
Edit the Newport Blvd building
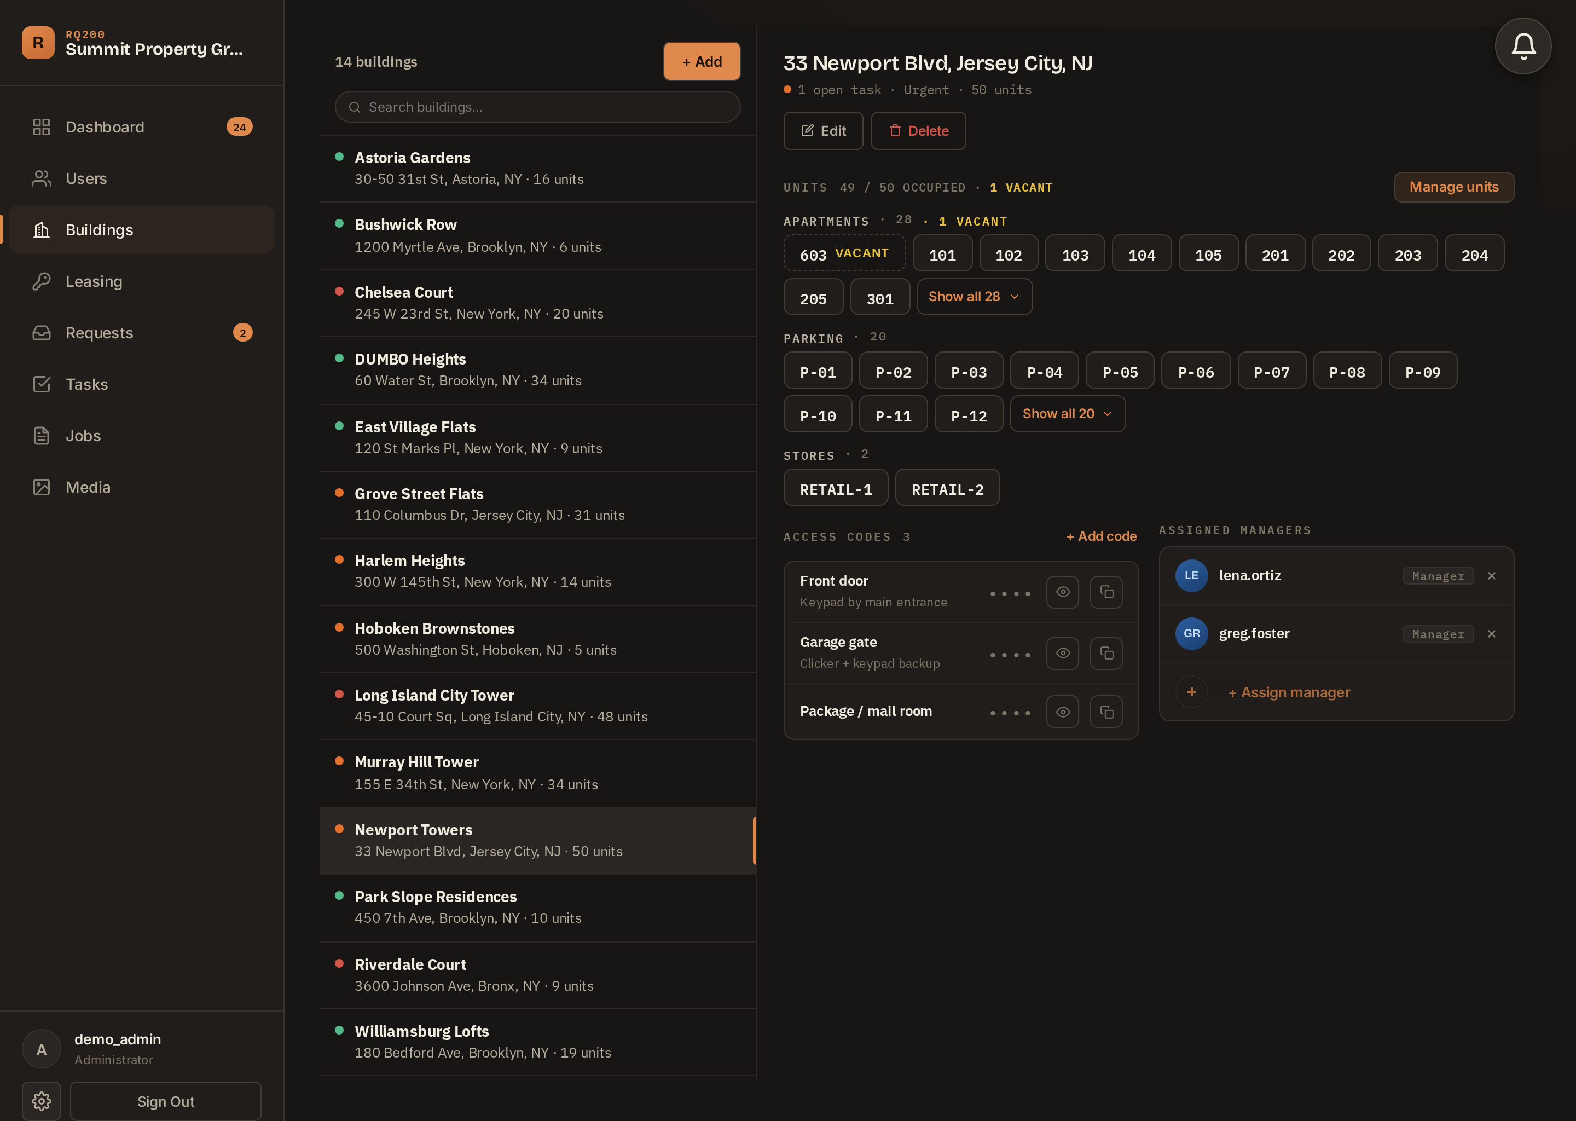(823, 131)
